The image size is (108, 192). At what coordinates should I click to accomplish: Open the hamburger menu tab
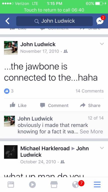97,184
